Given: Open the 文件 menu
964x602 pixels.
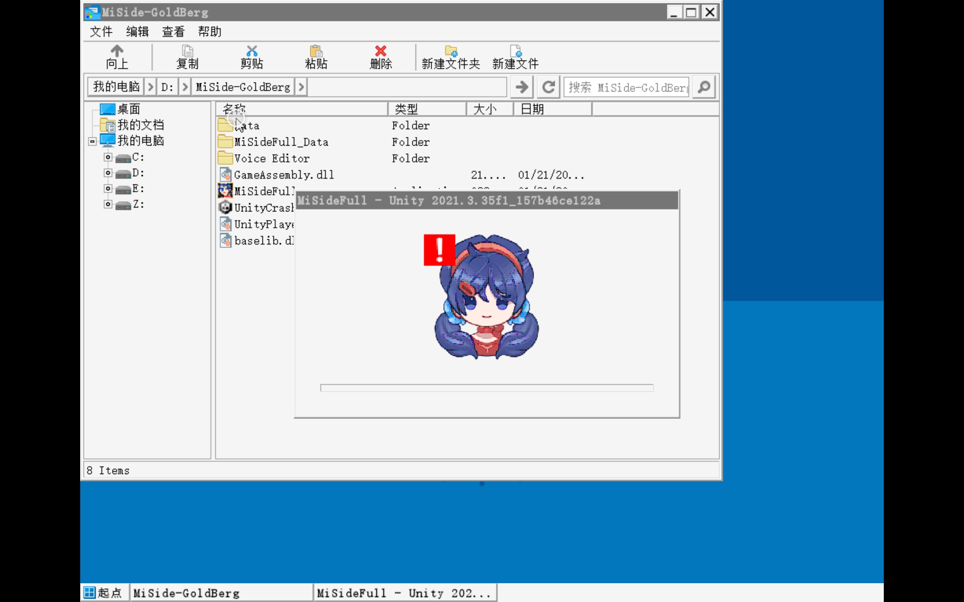Looking at the screenshot, I should [101, 32].
